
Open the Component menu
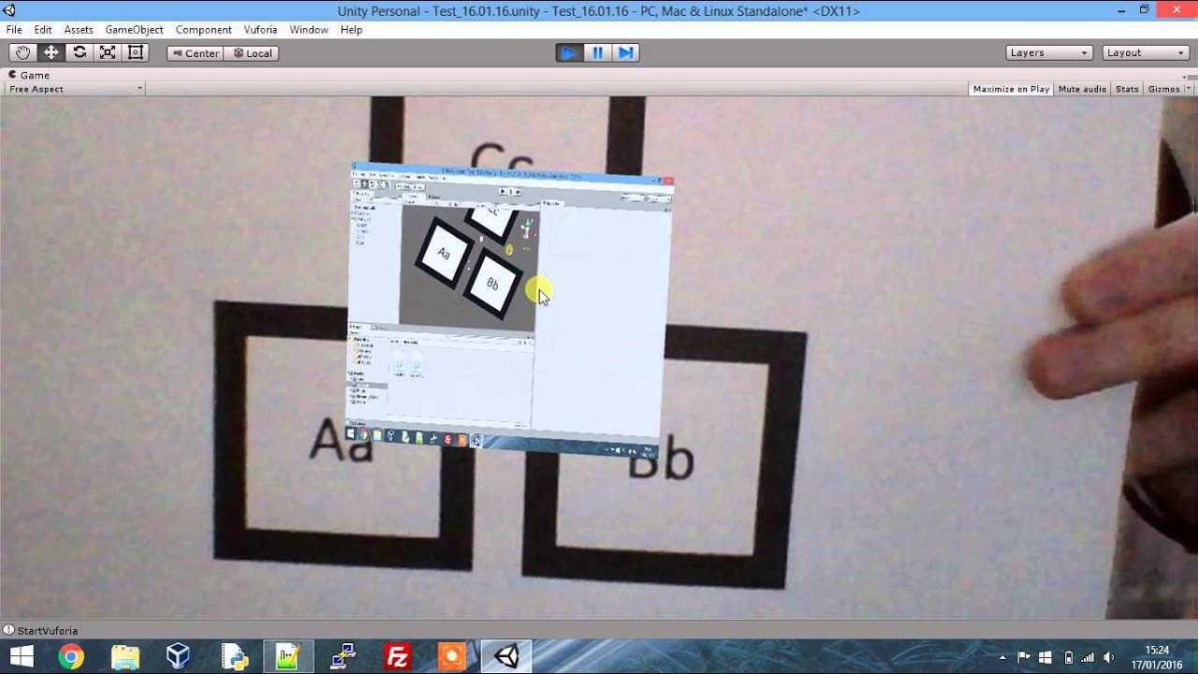[203, 30]
